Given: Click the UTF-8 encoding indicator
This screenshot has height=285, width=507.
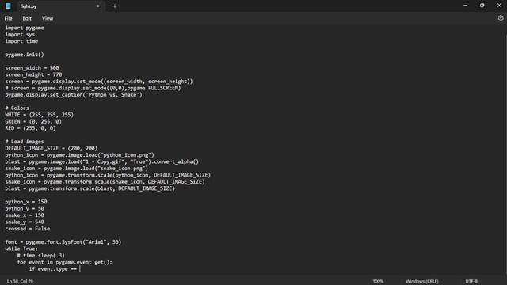Looking at the screenshot, I should 471,281.
